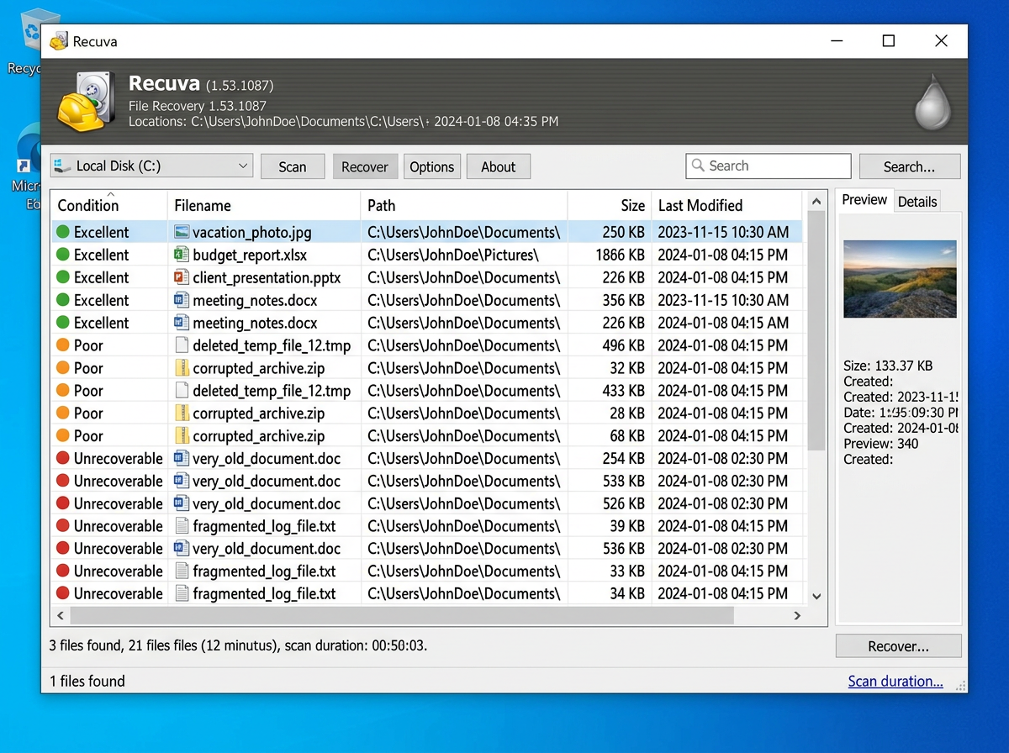Click the 1 files found status bar text
This screenshot has width=1009, height=753.
[x=87, y=681]
